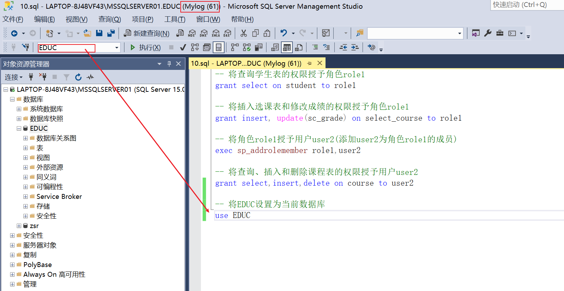This screenshot has height=291, width=564.
Task: Open the 连接 dropdown in Object Explorer
Action: click(14, 77)
